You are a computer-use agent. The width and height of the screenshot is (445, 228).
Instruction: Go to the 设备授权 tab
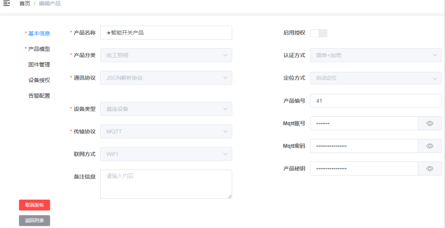39,80
